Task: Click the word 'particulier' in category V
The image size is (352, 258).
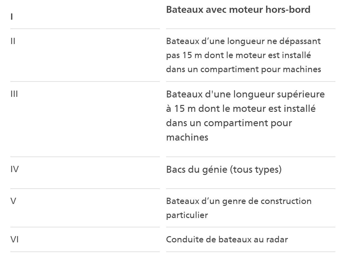Action: [187, 215]
